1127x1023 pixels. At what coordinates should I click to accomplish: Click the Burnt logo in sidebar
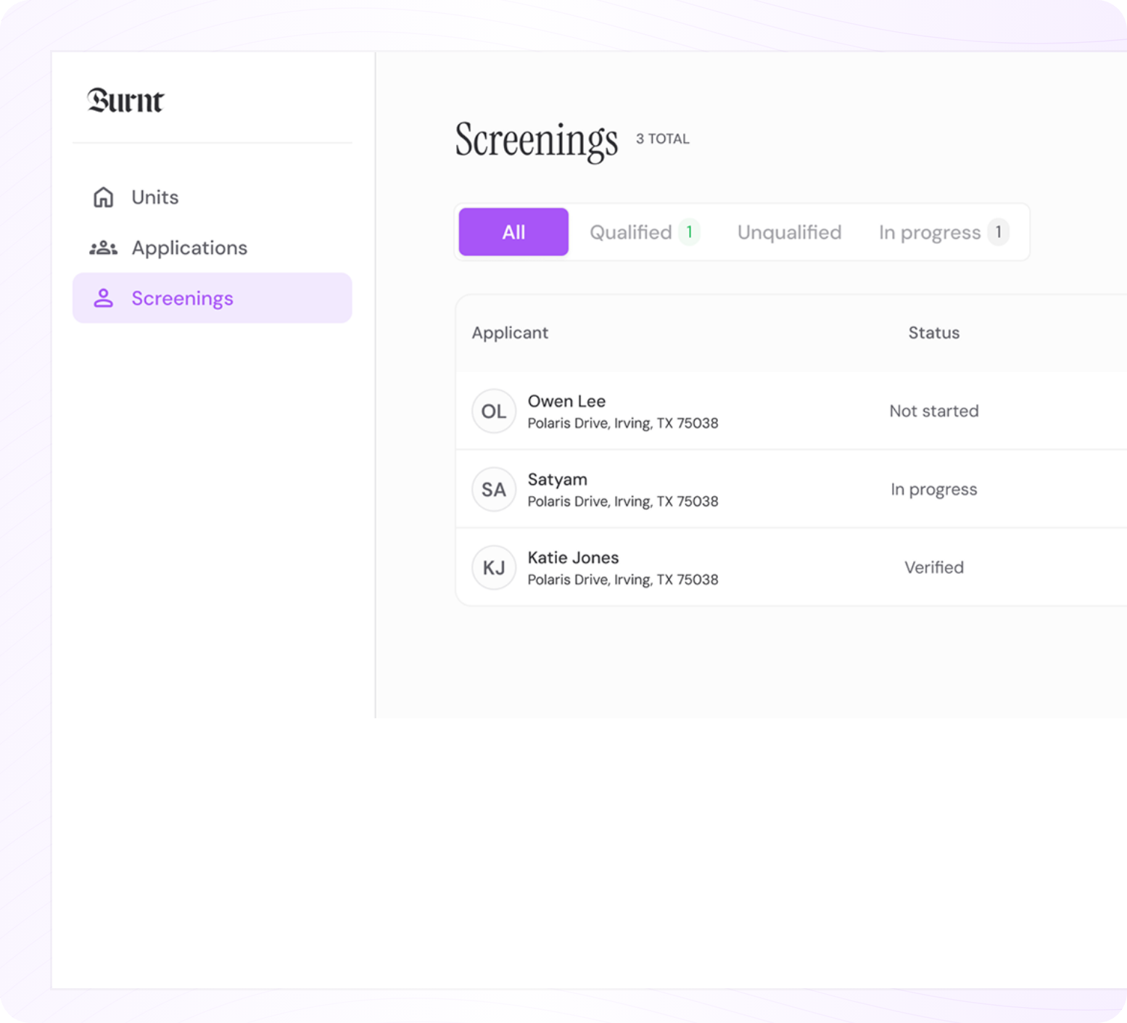click(x=125, y=100)
